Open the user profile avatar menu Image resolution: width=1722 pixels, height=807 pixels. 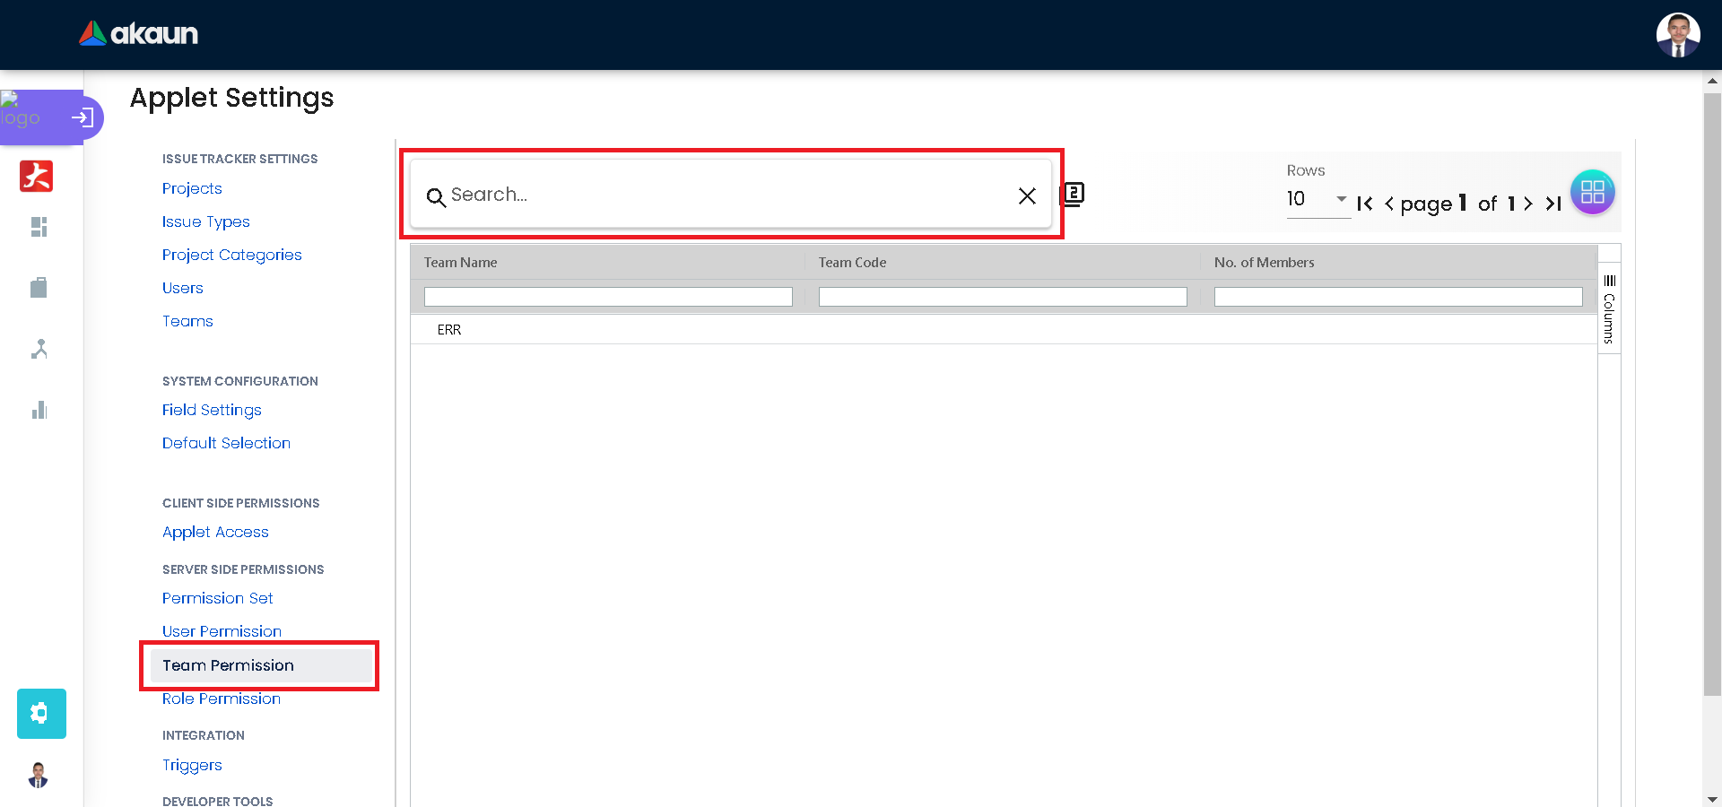click(1678, 35)
